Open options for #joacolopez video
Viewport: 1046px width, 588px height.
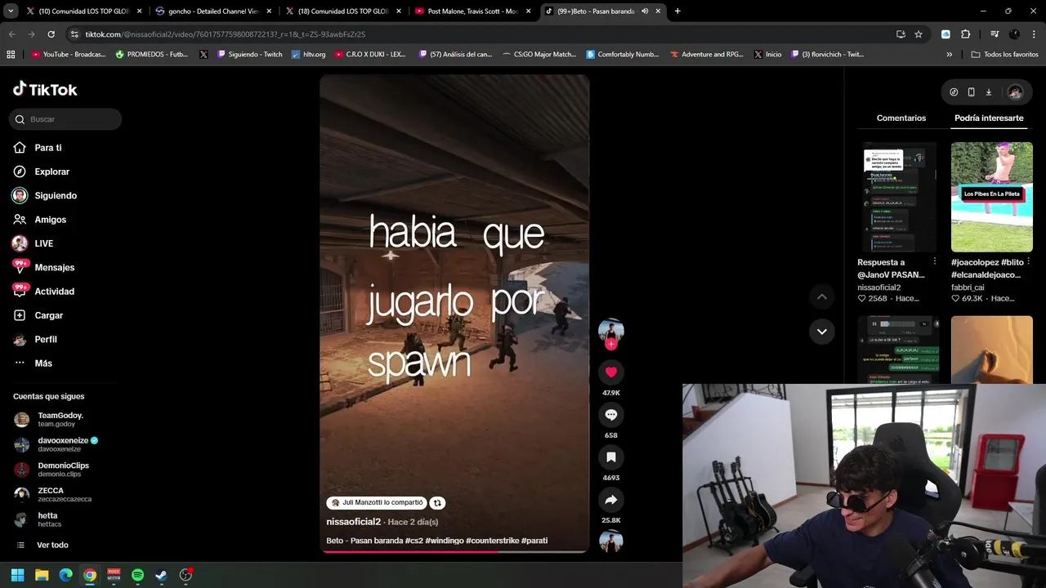[x=1028, y=262]
